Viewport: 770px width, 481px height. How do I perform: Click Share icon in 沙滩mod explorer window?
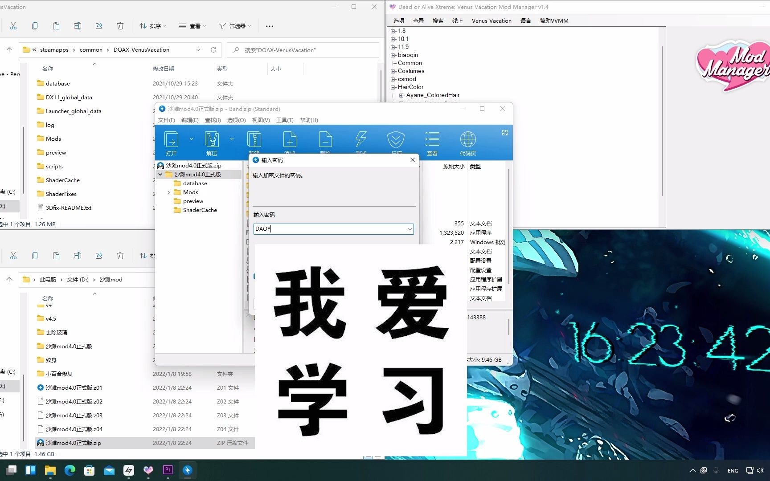(99, 256)
